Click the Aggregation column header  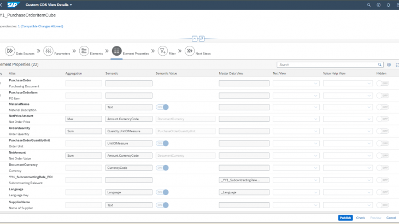[x=74, y=73]
